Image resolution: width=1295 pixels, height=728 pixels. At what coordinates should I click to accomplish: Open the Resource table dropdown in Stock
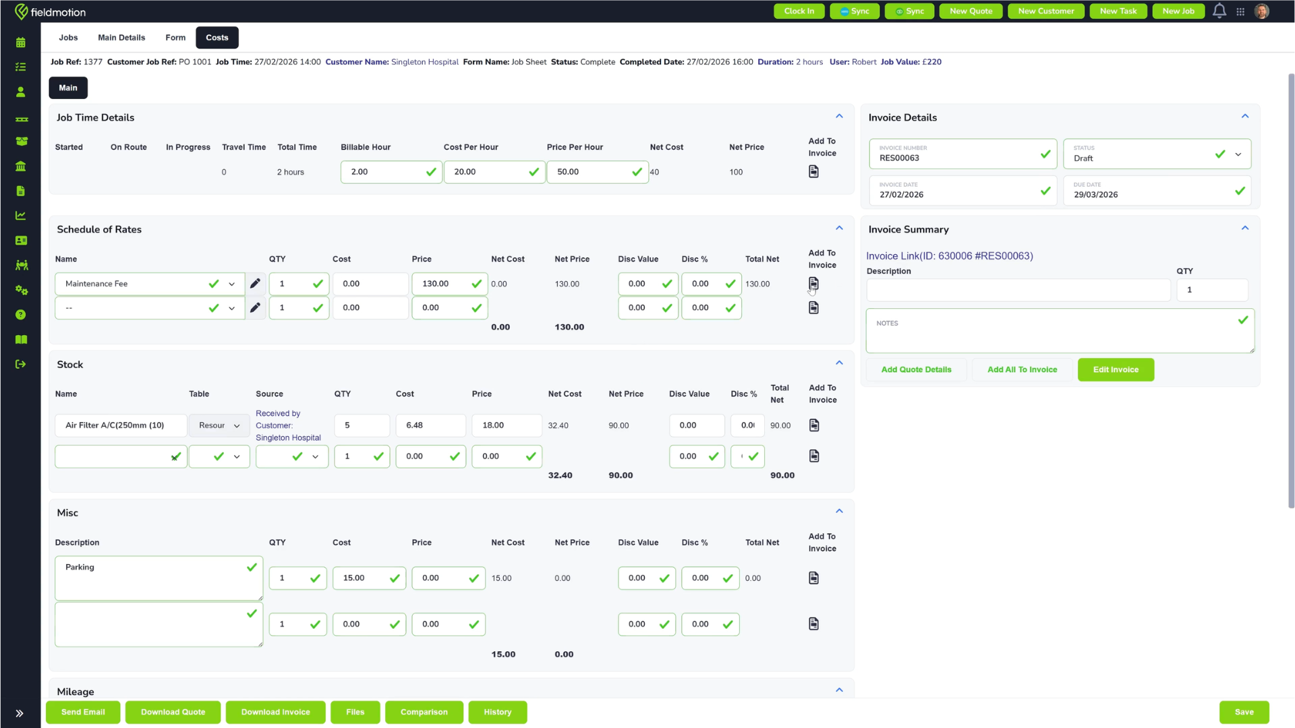(x=219, y=426)
